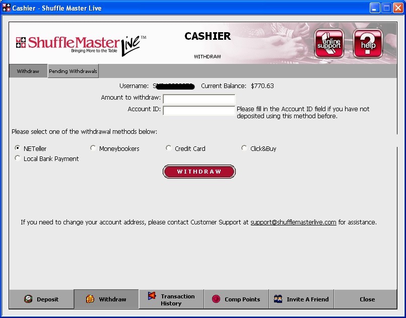This screenshot has width=406, height=318.
Task: Click the title bar application icon
Action: pyautogui.click(x=6, y=8)
